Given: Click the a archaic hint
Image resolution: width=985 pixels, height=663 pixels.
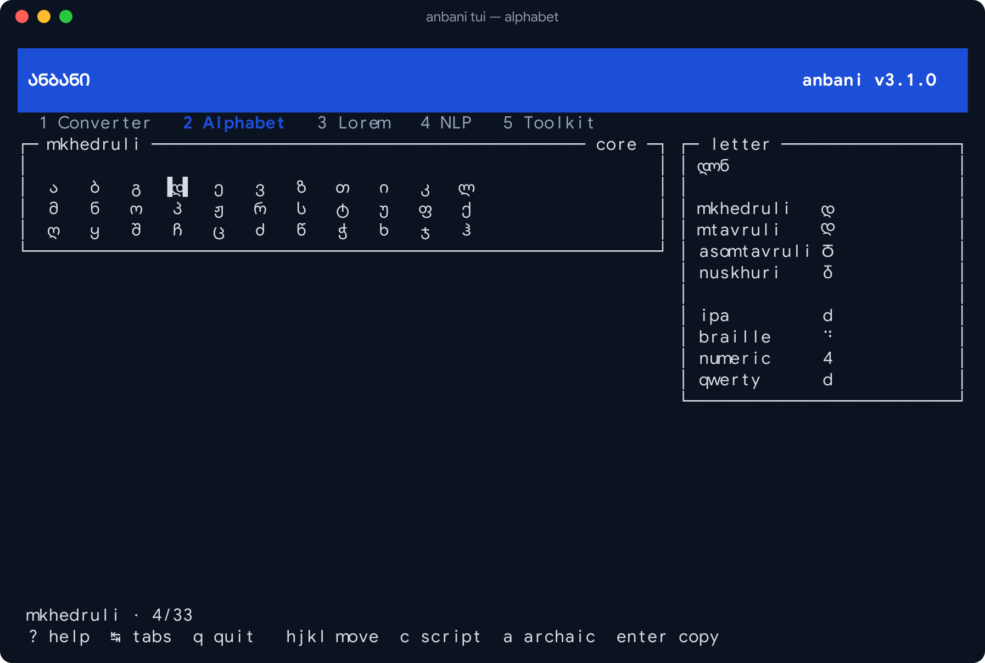Looking at the screenshot, I should point(549,637).
